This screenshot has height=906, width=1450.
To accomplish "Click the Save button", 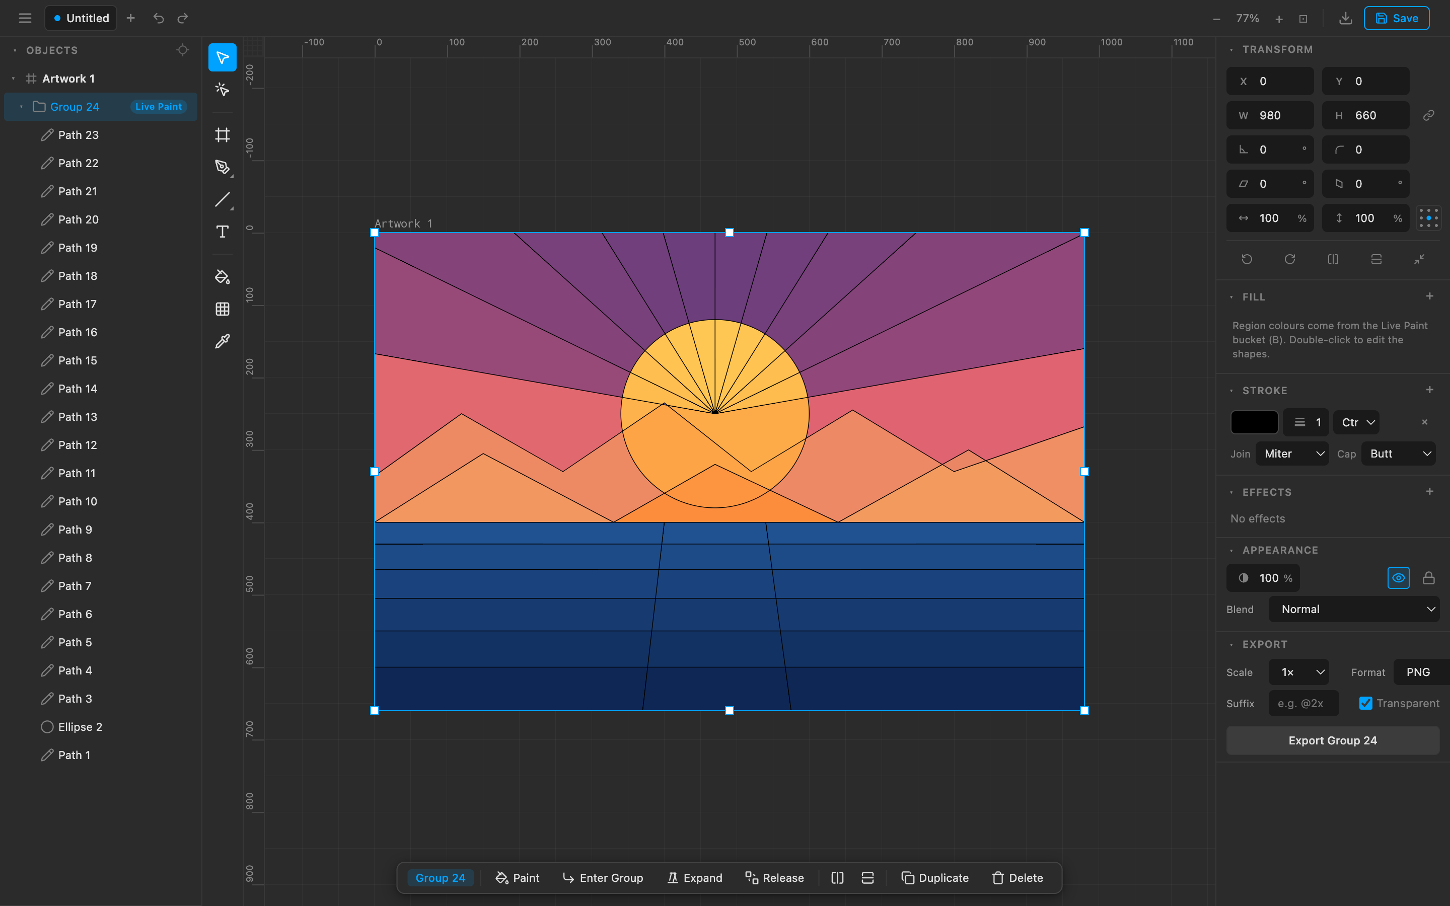I will click(x=1397, y=18).
